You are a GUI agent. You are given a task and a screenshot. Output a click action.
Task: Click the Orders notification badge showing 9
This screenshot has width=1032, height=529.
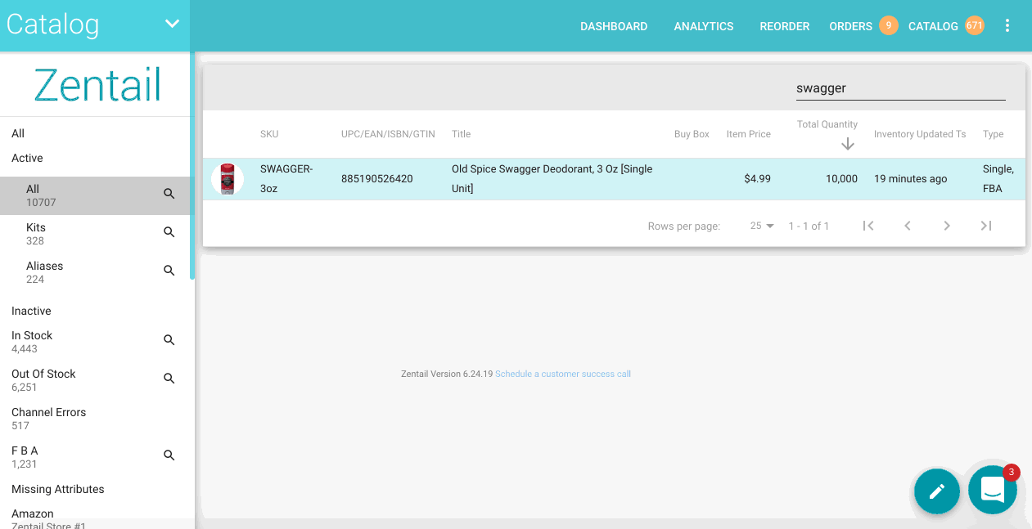[888, 25]
